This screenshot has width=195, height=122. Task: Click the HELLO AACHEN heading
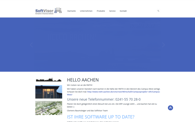click(x=83, y=80)
